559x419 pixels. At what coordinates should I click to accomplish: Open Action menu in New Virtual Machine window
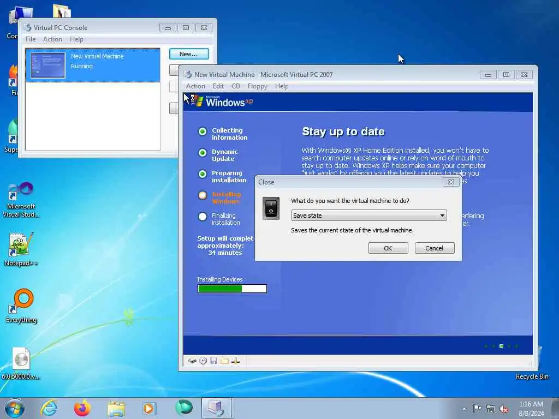(195, 86)
